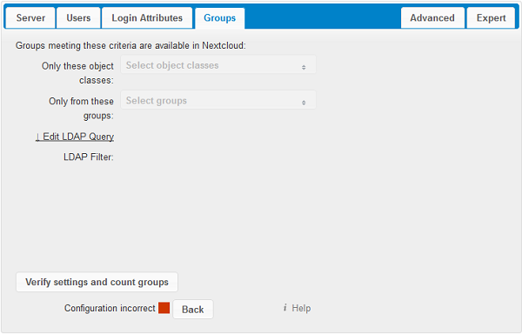Click the Back button
522x334 pixels.
(x=193, y=310)
